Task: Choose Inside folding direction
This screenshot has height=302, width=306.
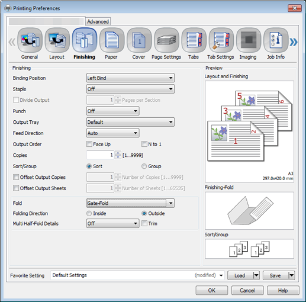Action: tap(89, 213)
